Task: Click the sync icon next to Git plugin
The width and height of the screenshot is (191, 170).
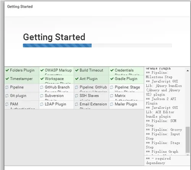Action: click(7, 96)
